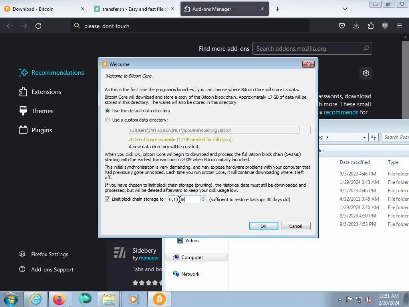Switch to the transfer.sh tab
409x307 pixels.
click(x=134, y=9)
